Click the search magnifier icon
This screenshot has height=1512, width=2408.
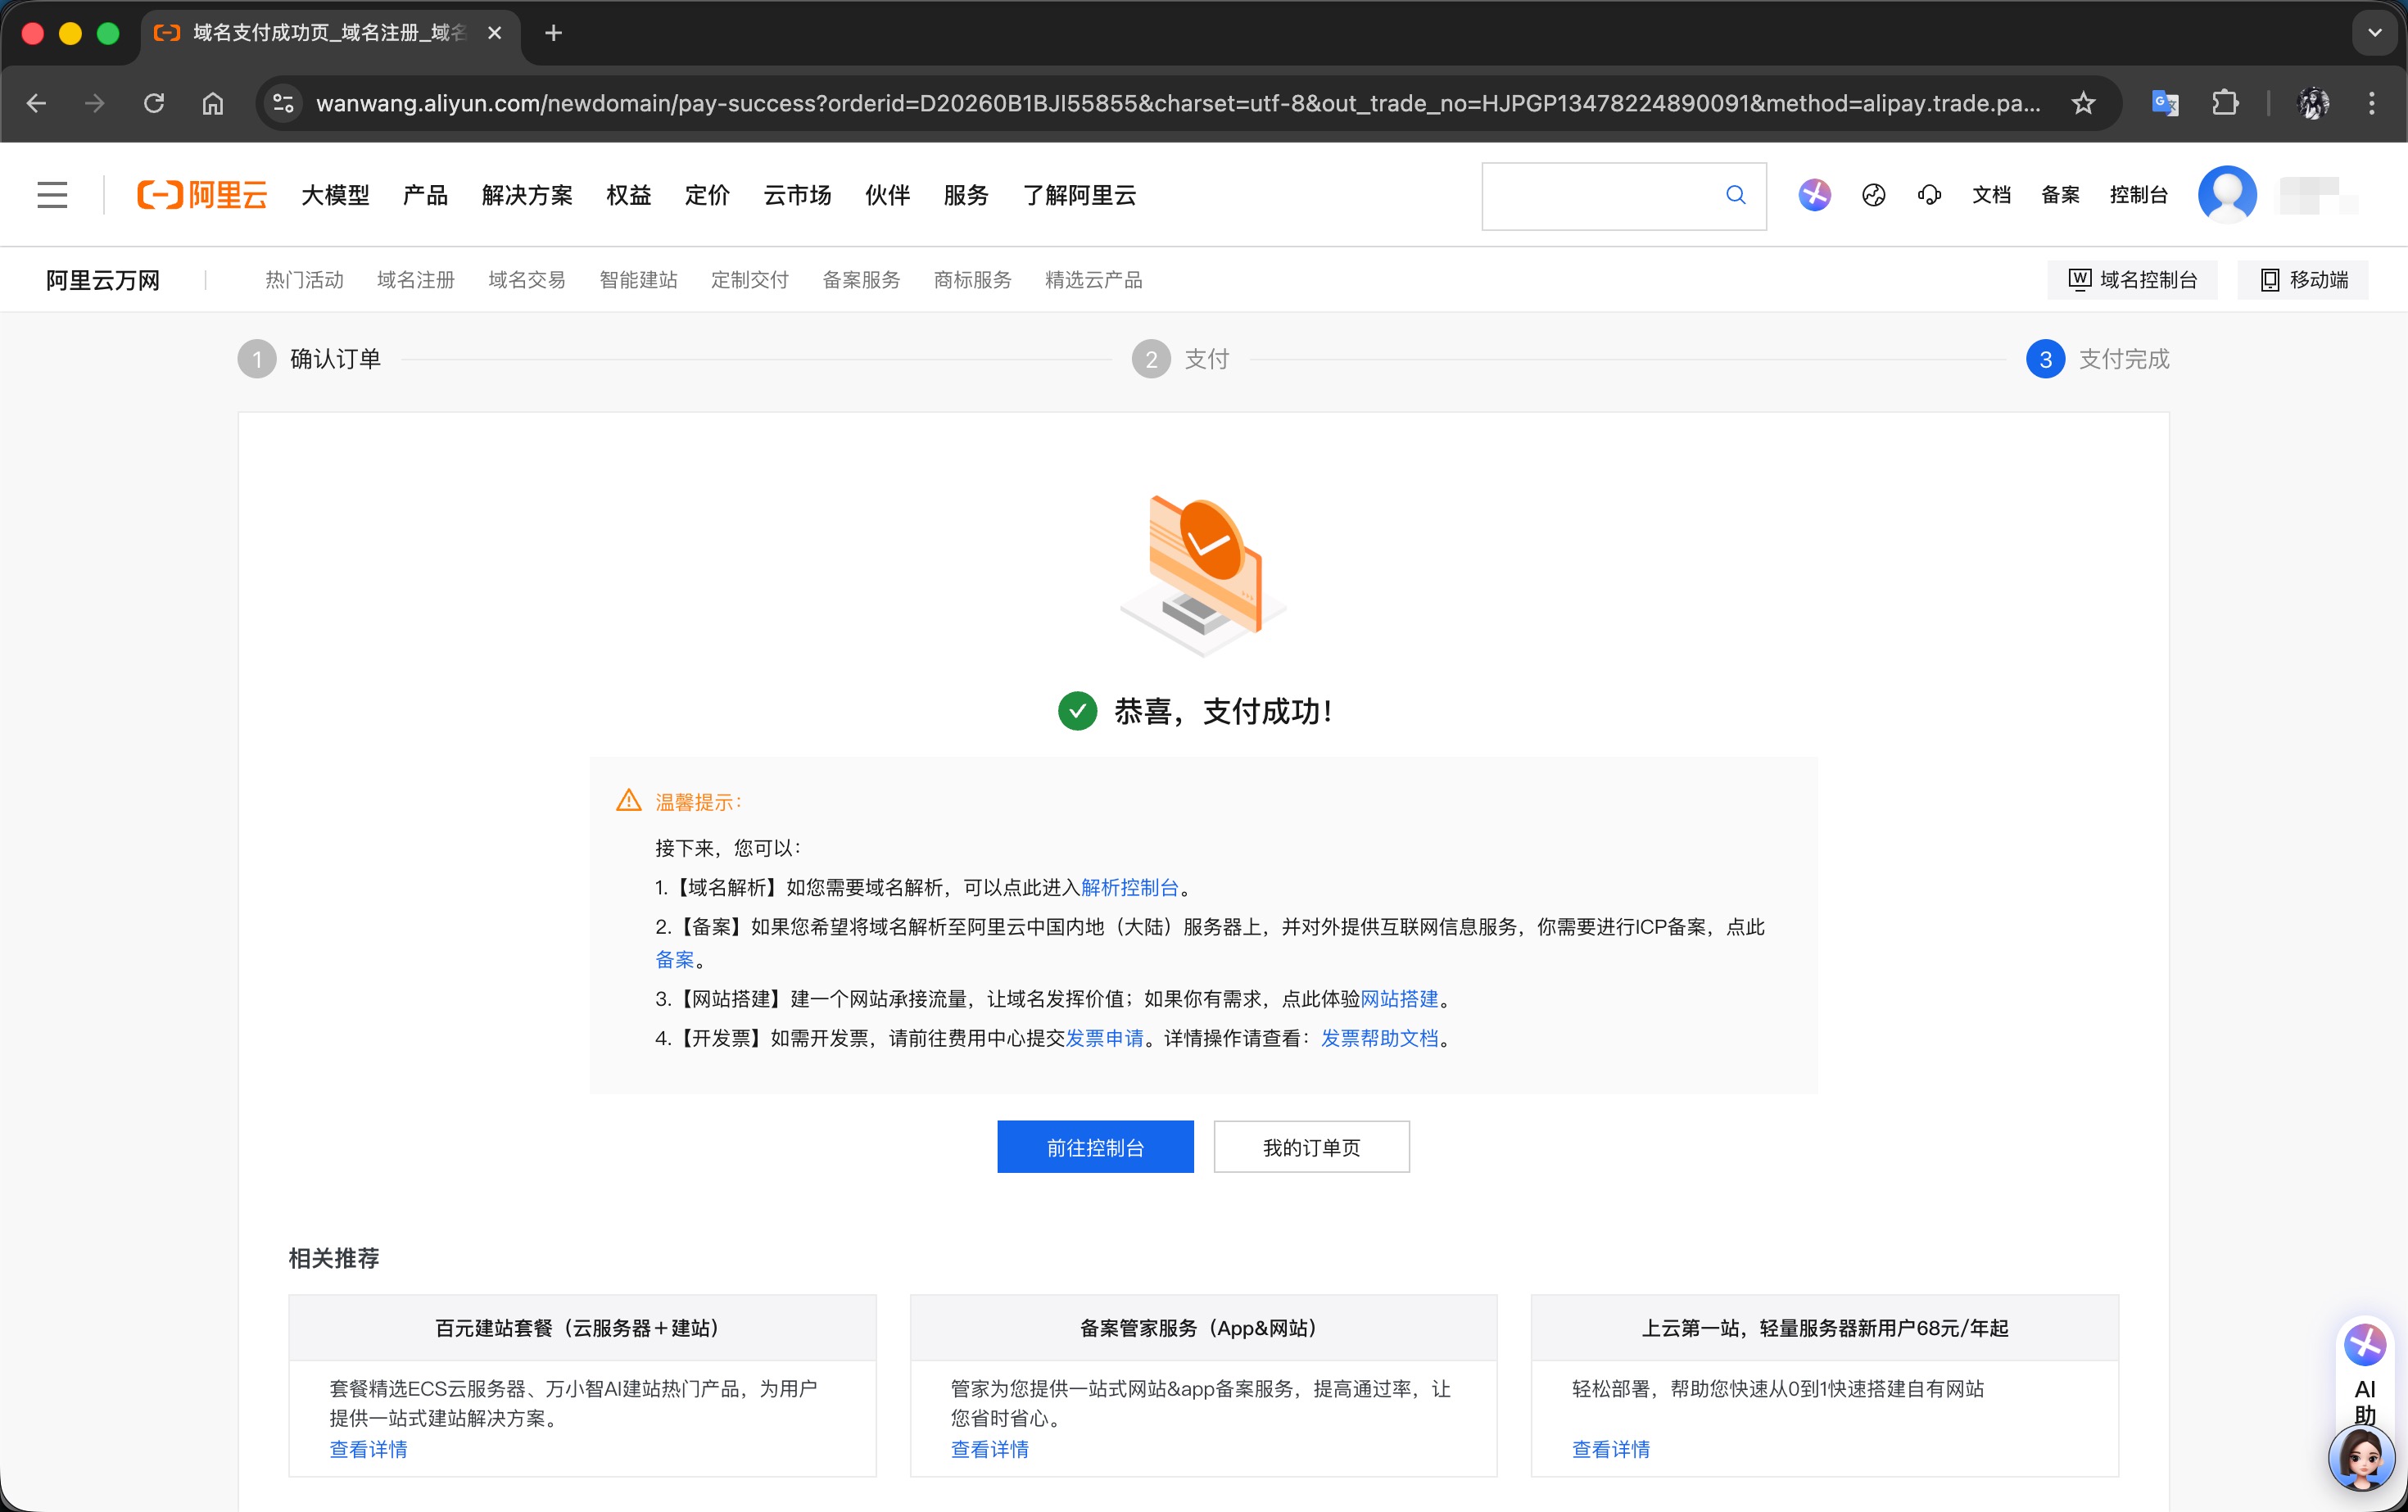click(1735, 195)
